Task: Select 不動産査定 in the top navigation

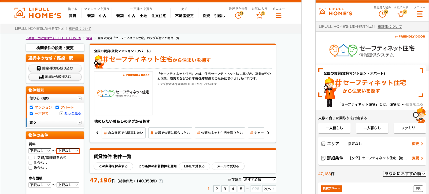Action: [x=184, y=16]
